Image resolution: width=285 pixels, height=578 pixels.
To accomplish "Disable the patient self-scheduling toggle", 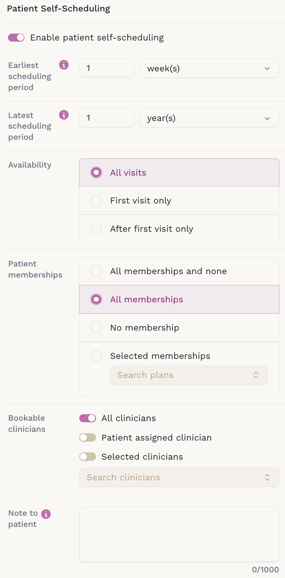I will [x=16, y=37].
